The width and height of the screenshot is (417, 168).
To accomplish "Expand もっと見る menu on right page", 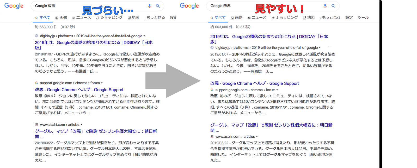I will point(330,18).
